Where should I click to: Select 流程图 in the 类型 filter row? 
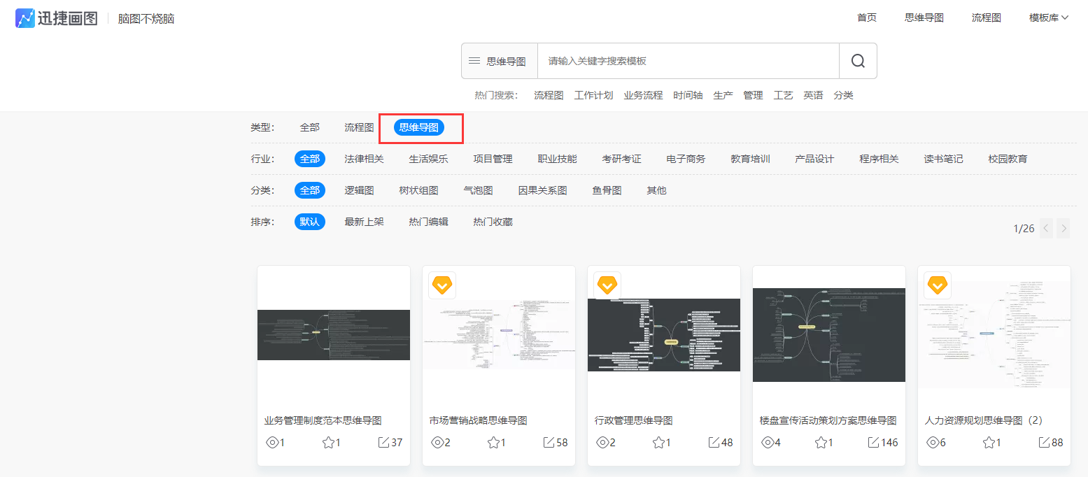tap(359, 127)
